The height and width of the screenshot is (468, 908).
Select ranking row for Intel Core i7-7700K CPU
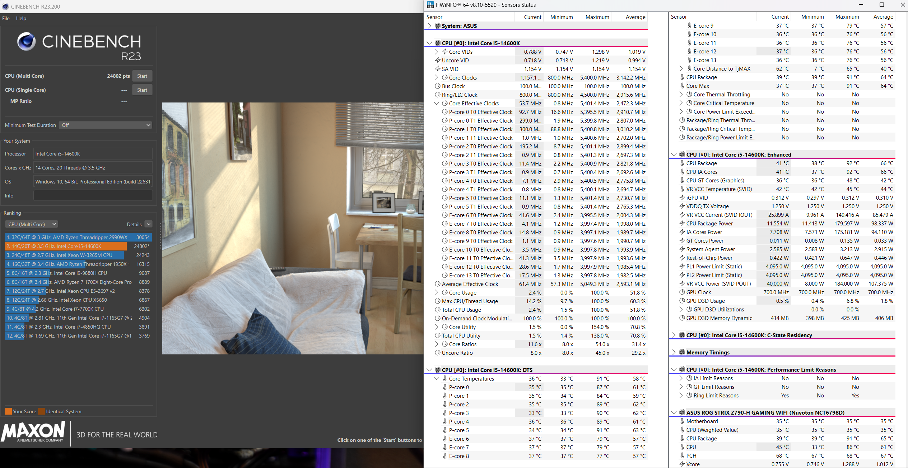[78, 309]
